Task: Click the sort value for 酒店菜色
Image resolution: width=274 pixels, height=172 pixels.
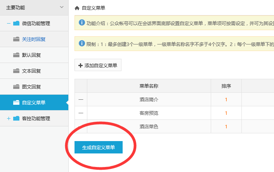Action: (x=226, y=126)
